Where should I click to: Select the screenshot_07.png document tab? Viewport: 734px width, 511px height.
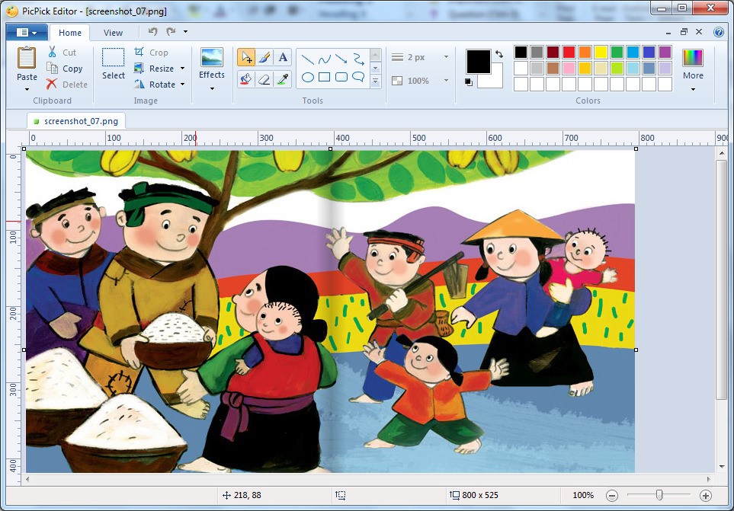coord(75,121)
